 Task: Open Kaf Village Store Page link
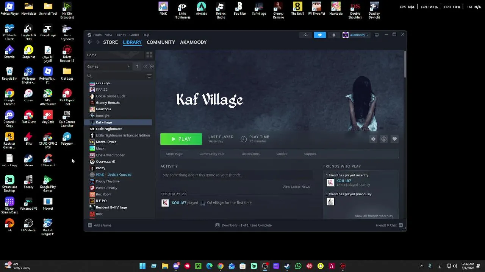coord(174,154)
